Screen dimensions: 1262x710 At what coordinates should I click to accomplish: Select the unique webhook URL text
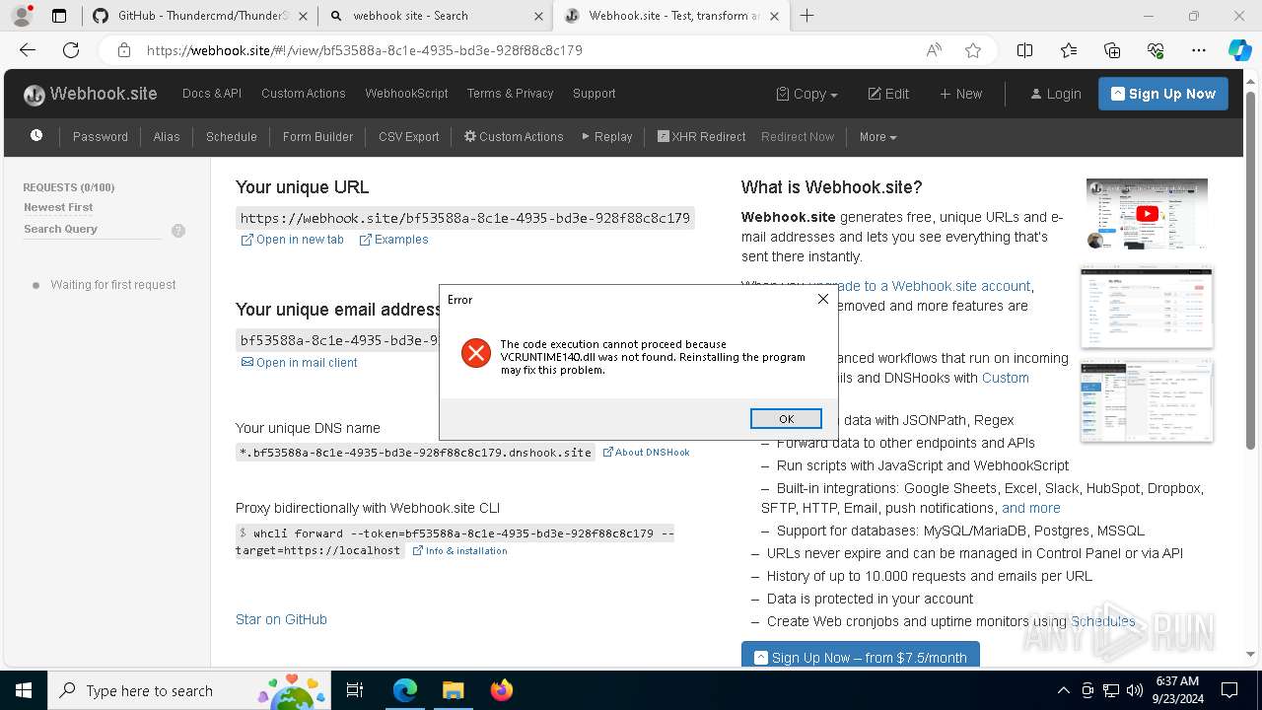pos(465,218)
